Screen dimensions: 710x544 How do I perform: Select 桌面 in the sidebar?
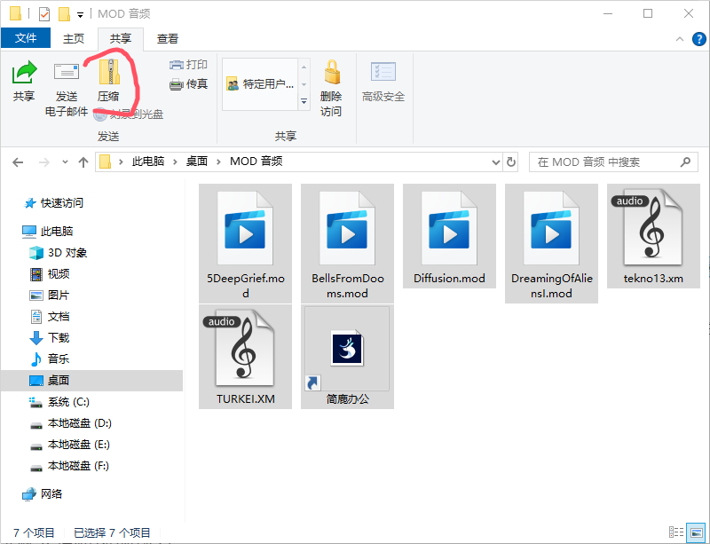click(91, 381)
